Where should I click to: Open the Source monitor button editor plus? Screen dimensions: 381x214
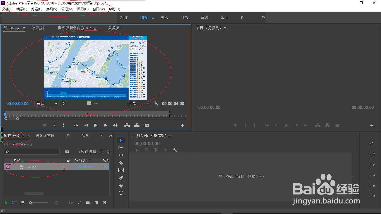click(x=182, y=126)
